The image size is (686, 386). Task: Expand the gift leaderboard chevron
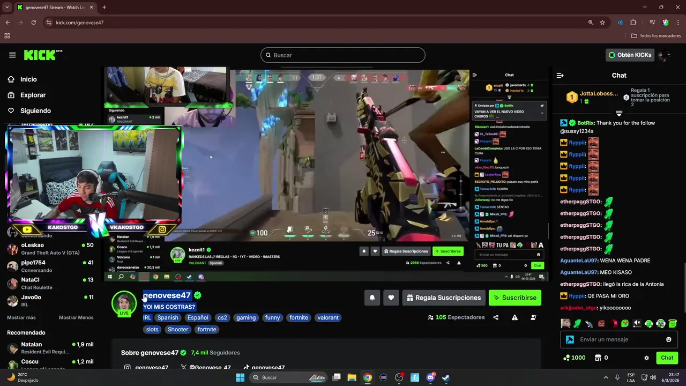pyautogui.click(x=619, y=114)
